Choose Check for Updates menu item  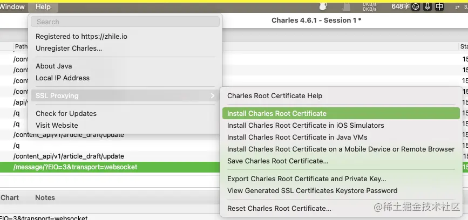(x=66, y=114)
